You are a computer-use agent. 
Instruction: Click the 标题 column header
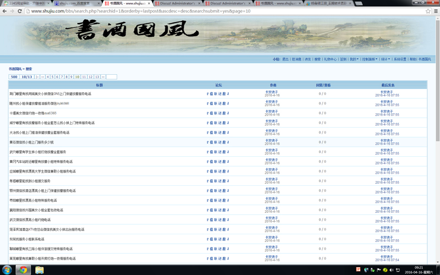click(x=100, y=85)
